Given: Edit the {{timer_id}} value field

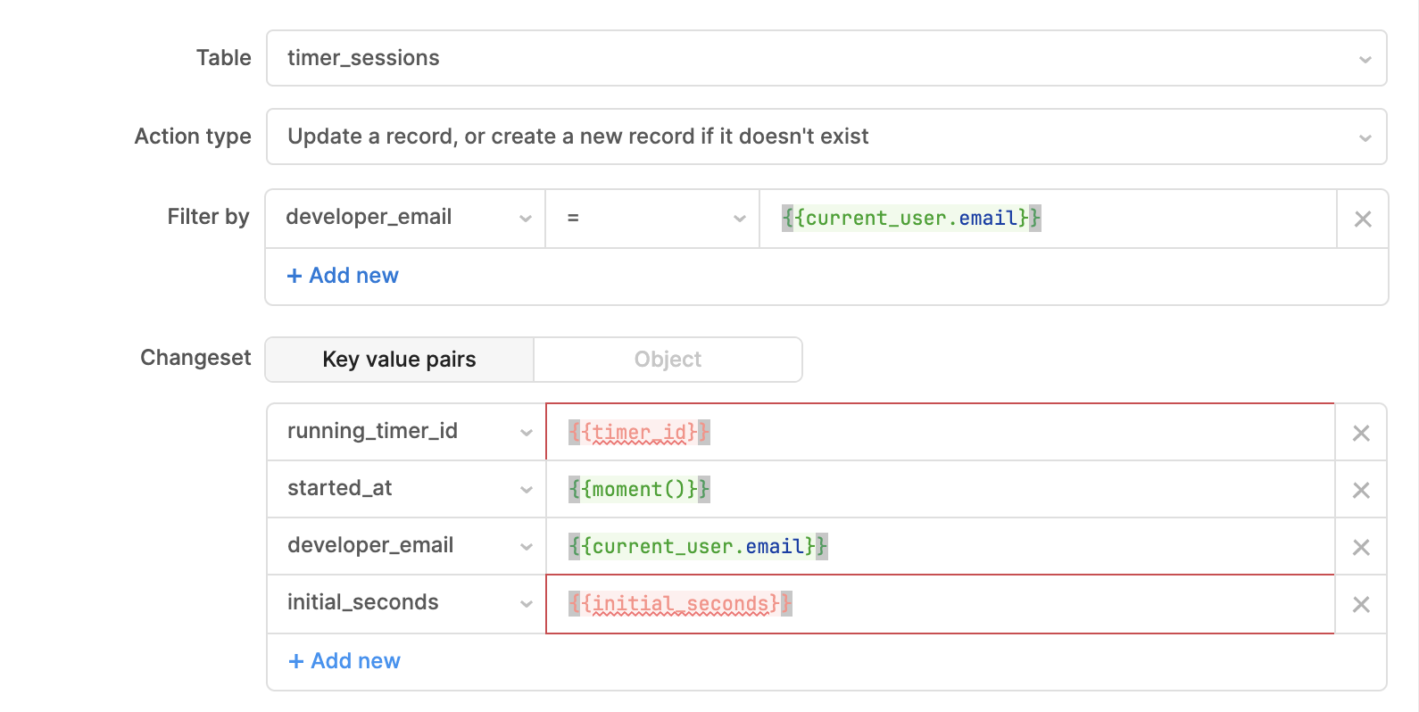Looking at the screenshot, I should pyautogui.click(x=940, y=432).
